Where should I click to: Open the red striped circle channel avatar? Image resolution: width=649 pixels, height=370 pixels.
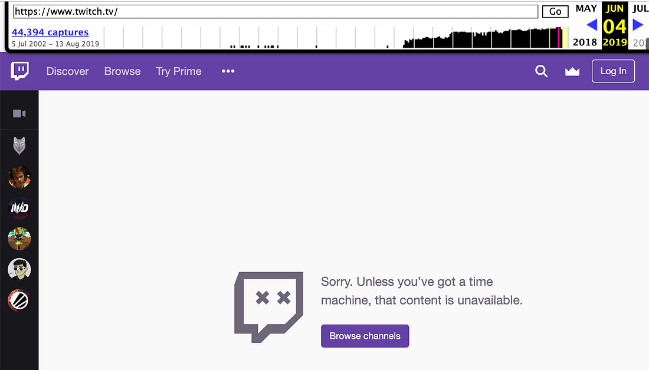tap(19, 300)
